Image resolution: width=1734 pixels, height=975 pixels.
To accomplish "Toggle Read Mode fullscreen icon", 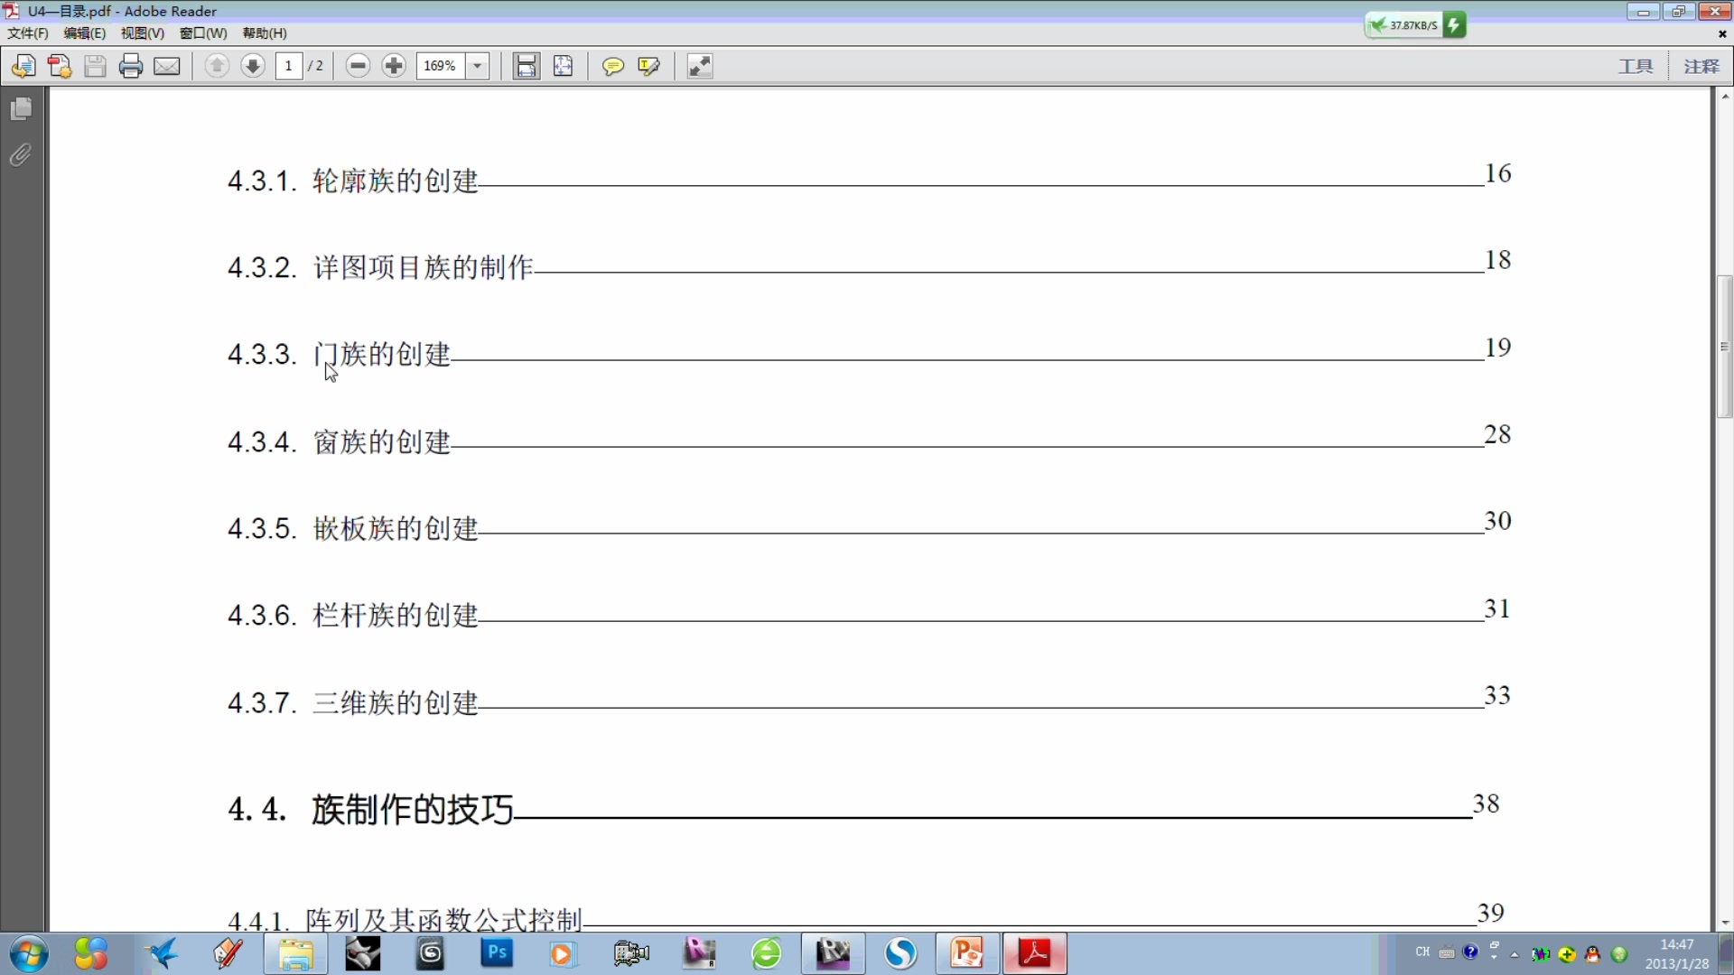I will 700,66.
